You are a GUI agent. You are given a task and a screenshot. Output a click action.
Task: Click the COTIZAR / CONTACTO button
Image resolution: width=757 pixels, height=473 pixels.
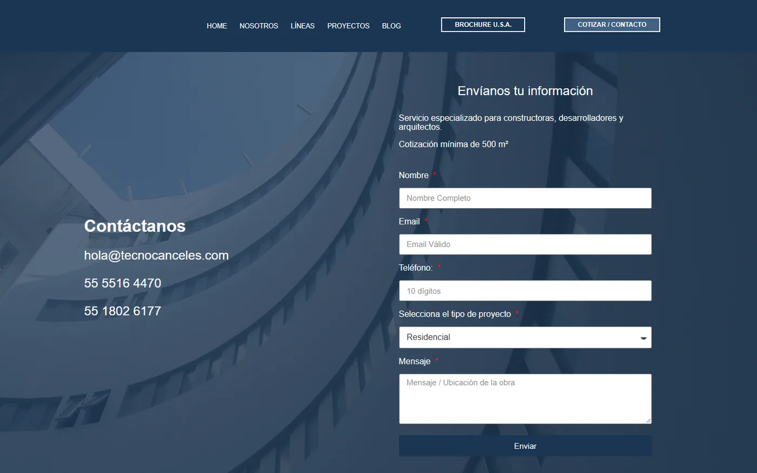[x=612, y=25]
